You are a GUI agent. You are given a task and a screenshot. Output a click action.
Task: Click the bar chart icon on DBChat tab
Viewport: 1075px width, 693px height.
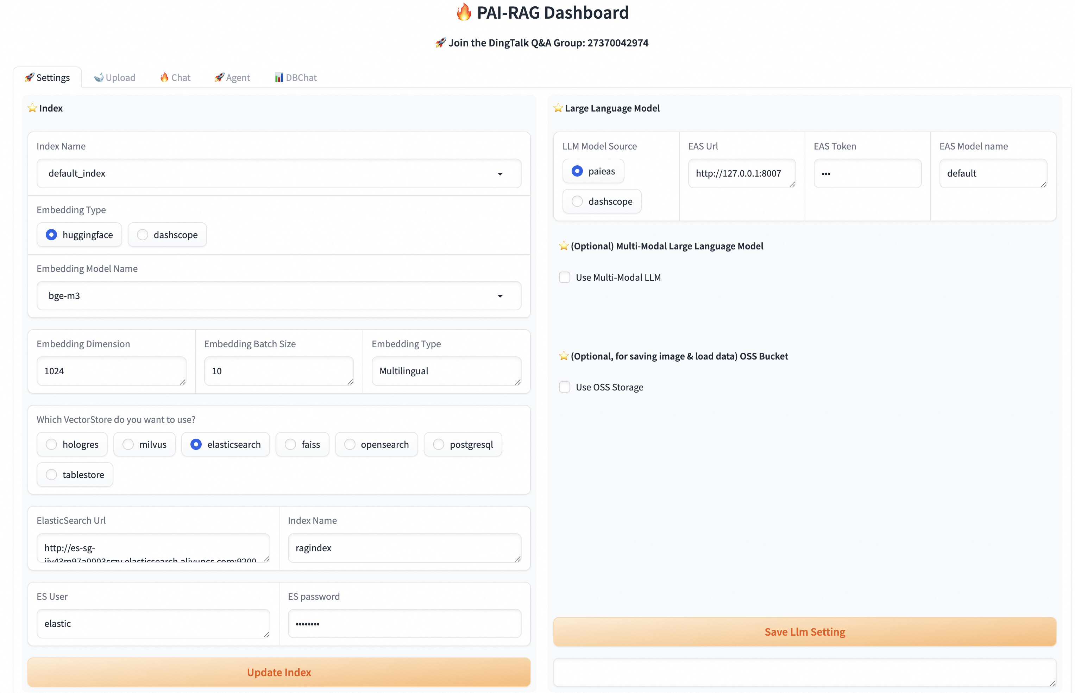coord(279,77)
